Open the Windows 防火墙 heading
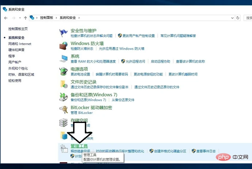Screen dimensions: 252x169 point(87,43)
